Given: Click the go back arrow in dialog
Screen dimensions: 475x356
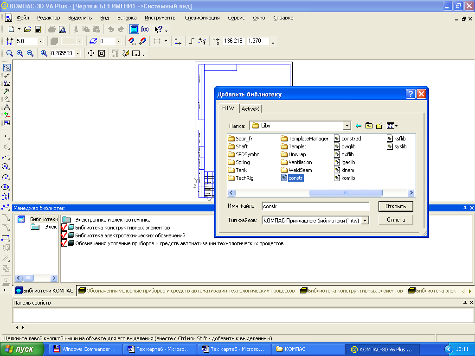Looking at the screenshot, I should tap(359, 126).
